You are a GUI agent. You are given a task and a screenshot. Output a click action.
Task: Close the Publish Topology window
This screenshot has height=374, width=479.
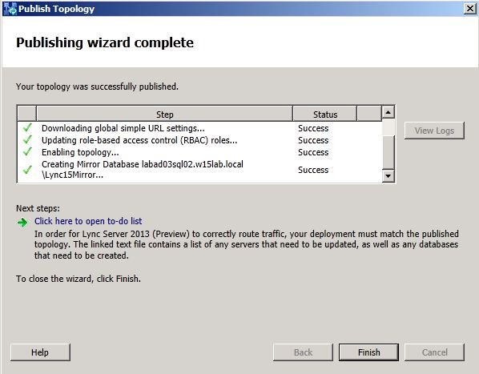click(x=470, y=9)
